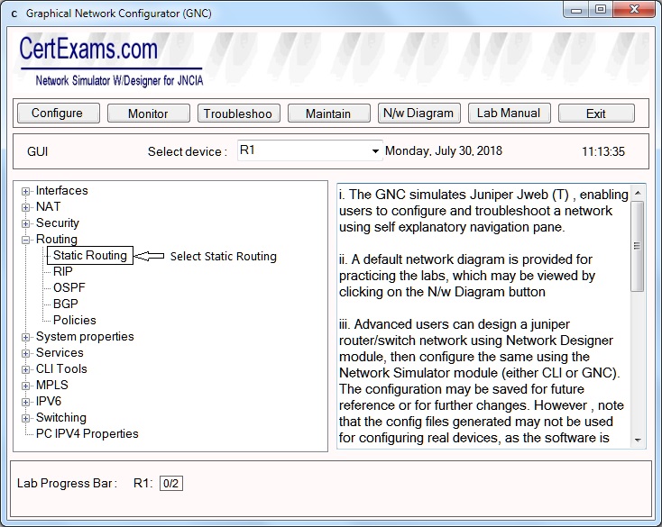The width and height of the screenshot is (662, 527).
Task: Click the 'Lab Progress Bar :' label
Action: (x=67, y=483)
